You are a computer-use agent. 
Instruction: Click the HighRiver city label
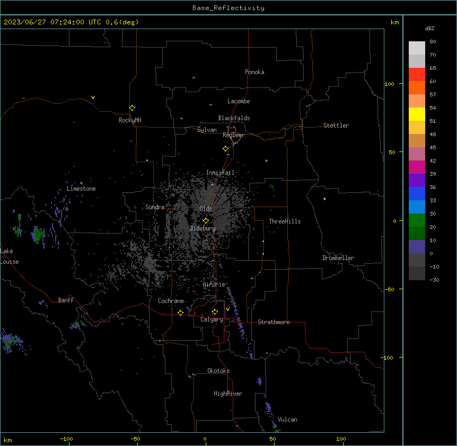tap(228, 394)
